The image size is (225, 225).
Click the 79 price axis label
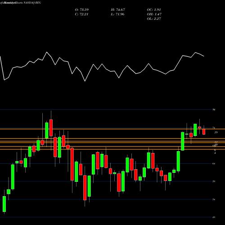214,110
